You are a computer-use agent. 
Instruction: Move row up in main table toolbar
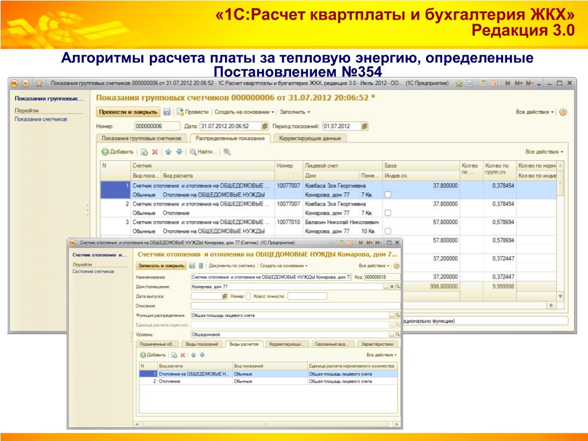pyautogui.click(x=168, y=152)
